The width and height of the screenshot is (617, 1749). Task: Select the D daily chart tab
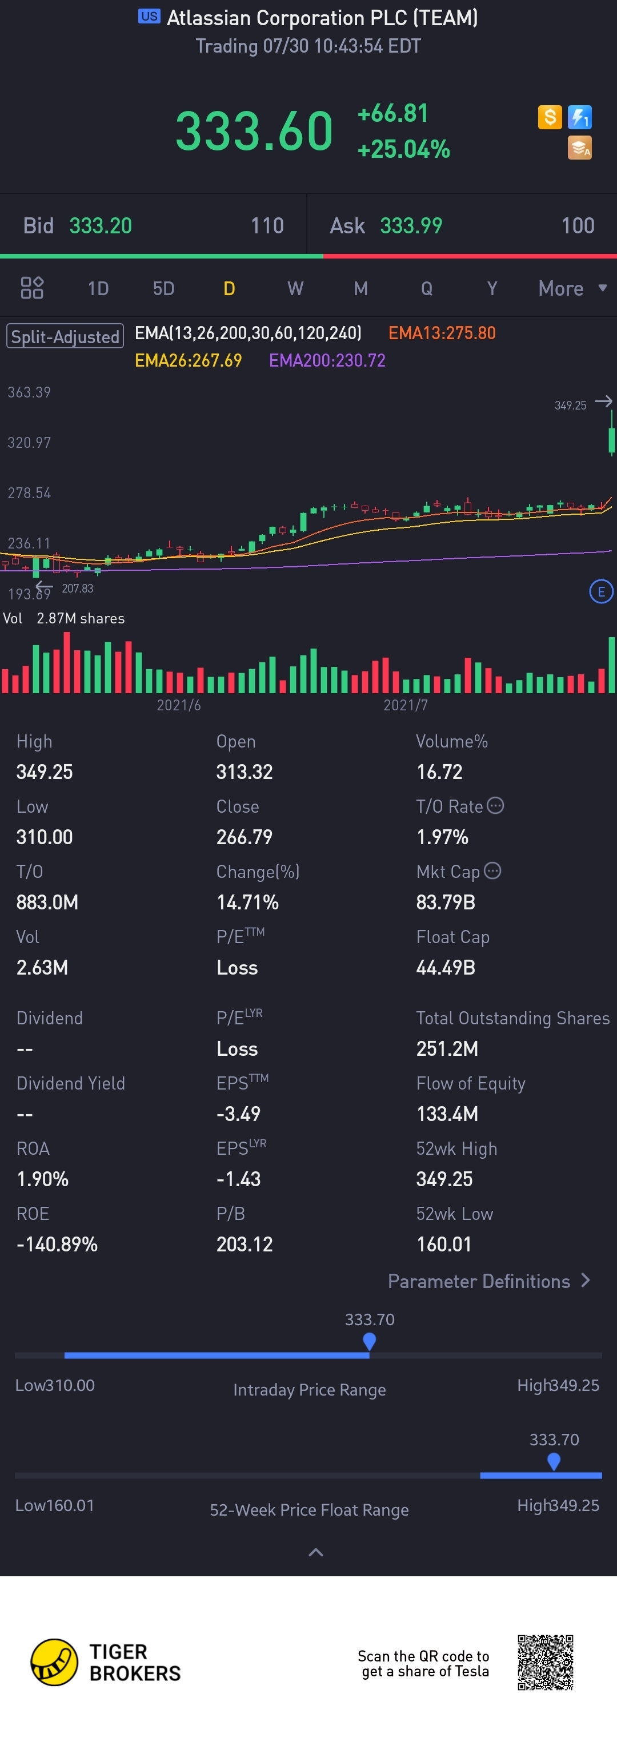229,289
